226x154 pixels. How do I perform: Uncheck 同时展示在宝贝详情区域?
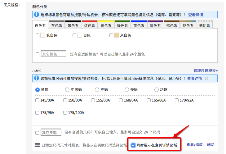click(133, 145)
